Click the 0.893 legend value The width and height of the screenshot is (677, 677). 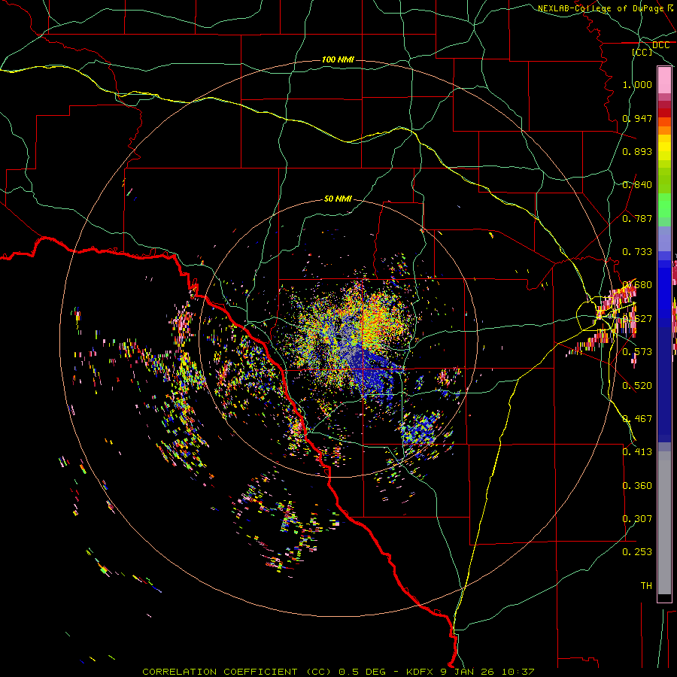pyautogui.click(x=637, y=151)
